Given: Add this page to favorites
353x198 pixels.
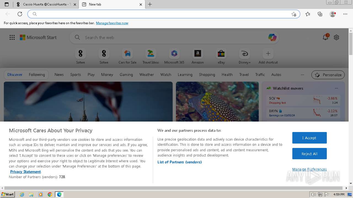Looking at the screenshot, I should click(x=294, y=14).
